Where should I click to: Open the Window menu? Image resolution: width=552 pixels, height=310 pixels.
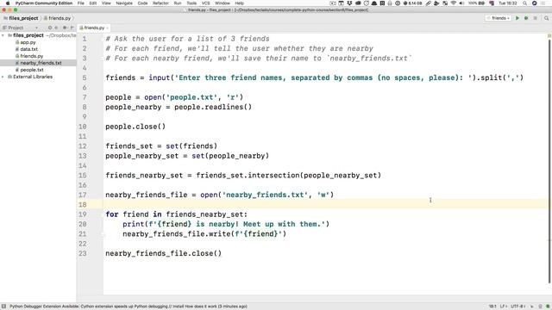tap(223, 3)
